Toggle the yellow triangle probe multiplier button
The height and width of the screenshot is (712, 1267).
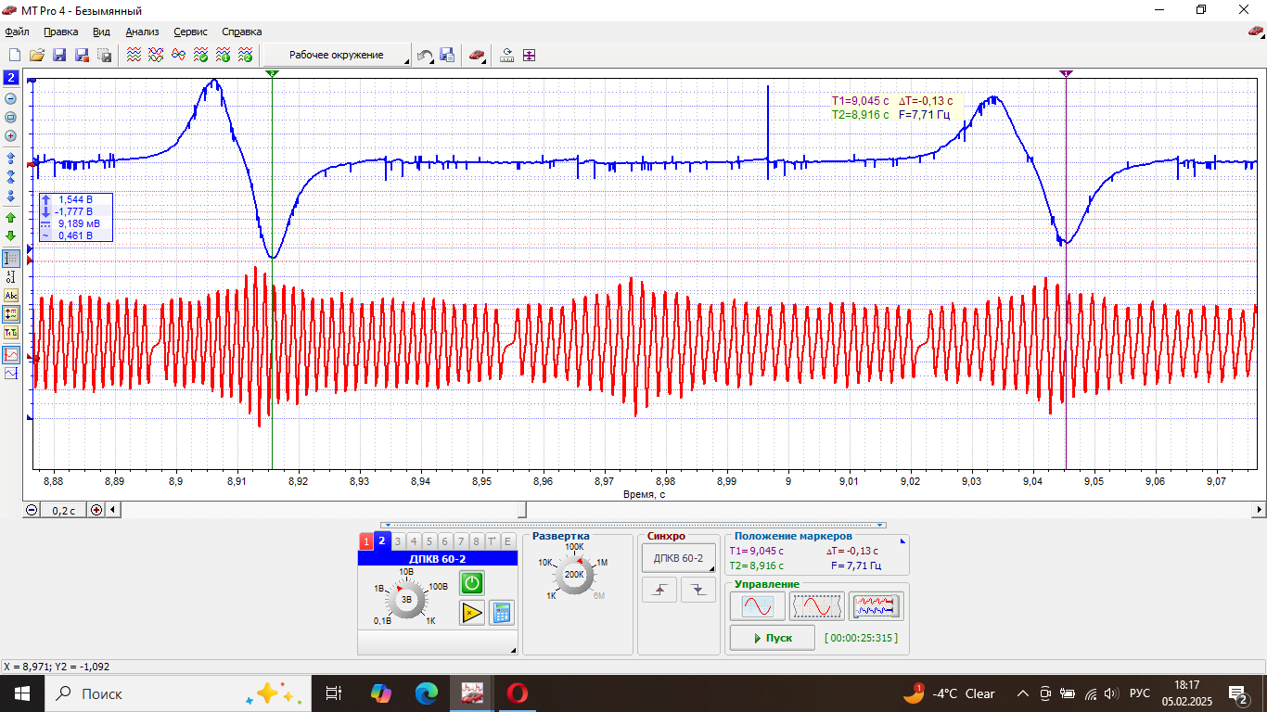click(x=472, y=612)
